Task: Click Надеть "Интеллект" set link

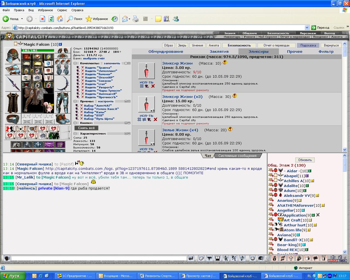Action: (x=101, y=71)
